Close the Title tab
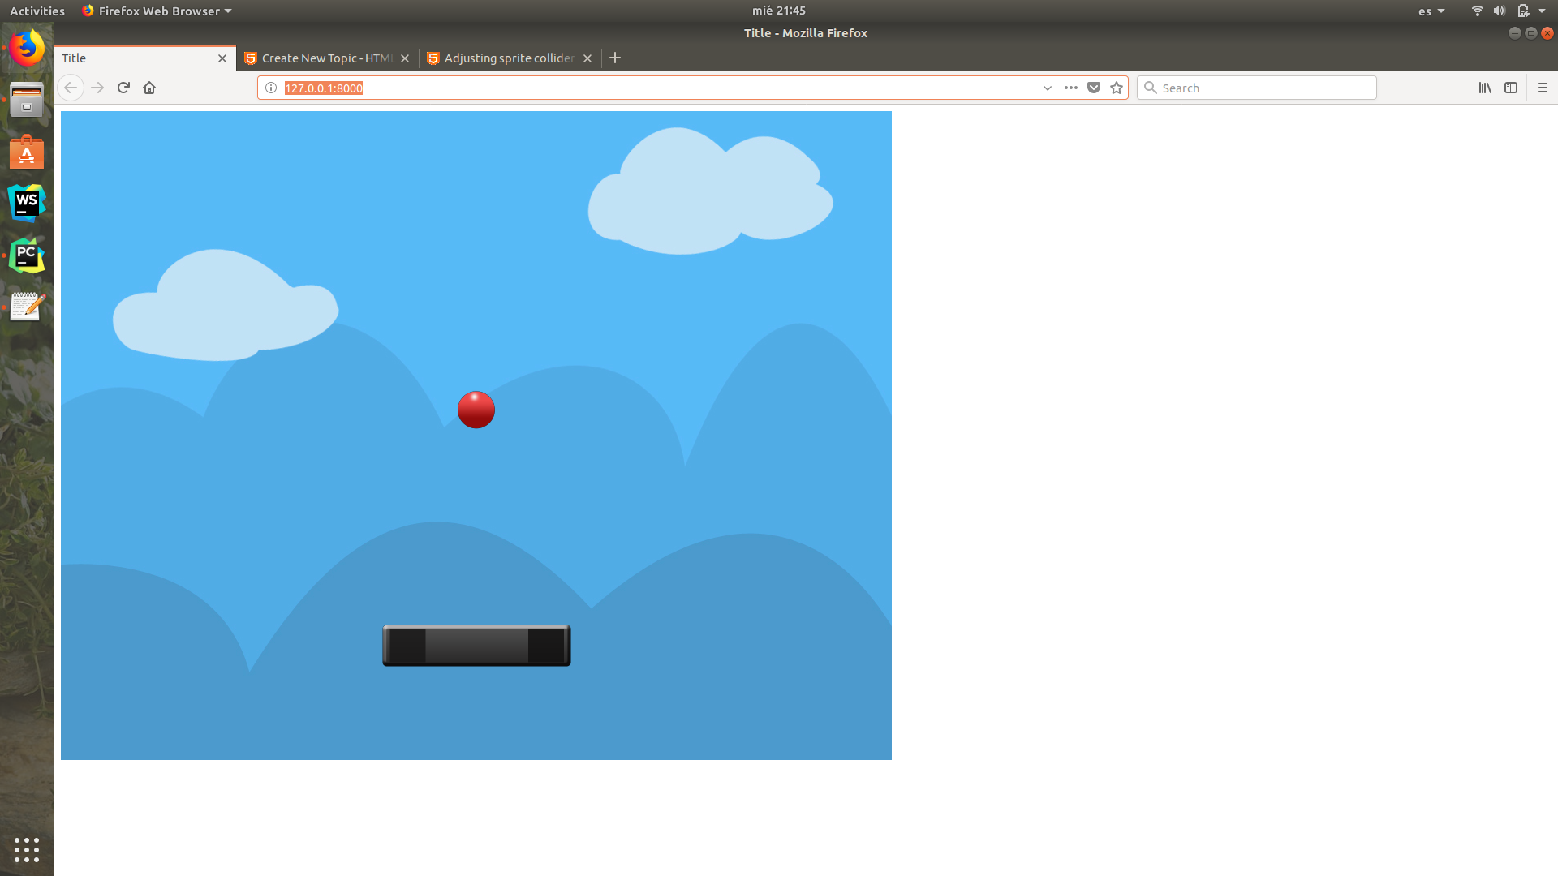Screen dimensions: 1558x876 pyautogui.click(x=222, y=58)
